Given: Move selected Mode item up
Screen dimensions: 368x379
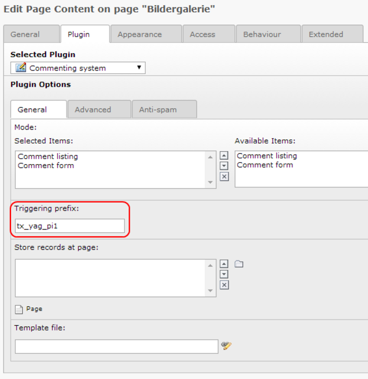Looking at the screenshot, I should coord(224,156).
